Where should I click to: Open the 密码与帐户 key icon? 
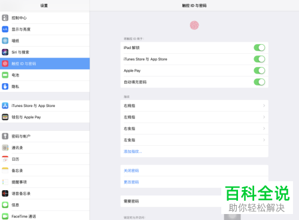coord(5,136)
